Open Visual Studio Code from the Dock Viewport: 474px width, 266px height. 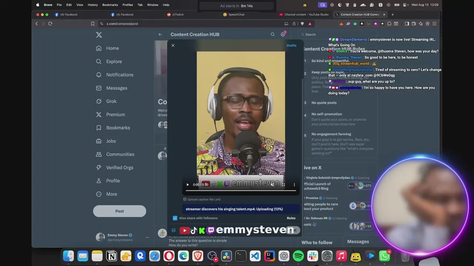click(x=255, y=256)
